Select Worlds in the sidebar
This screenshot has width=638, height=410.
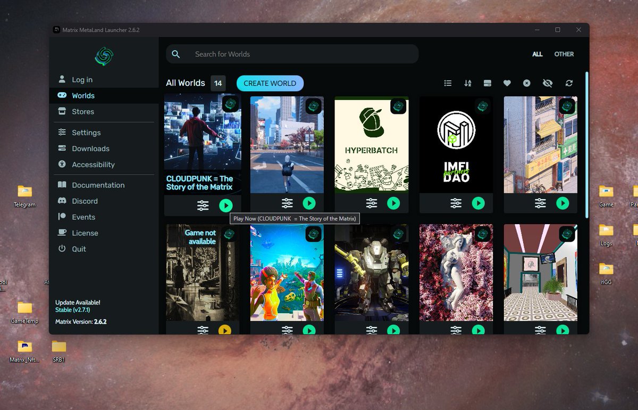pos(104,96)
